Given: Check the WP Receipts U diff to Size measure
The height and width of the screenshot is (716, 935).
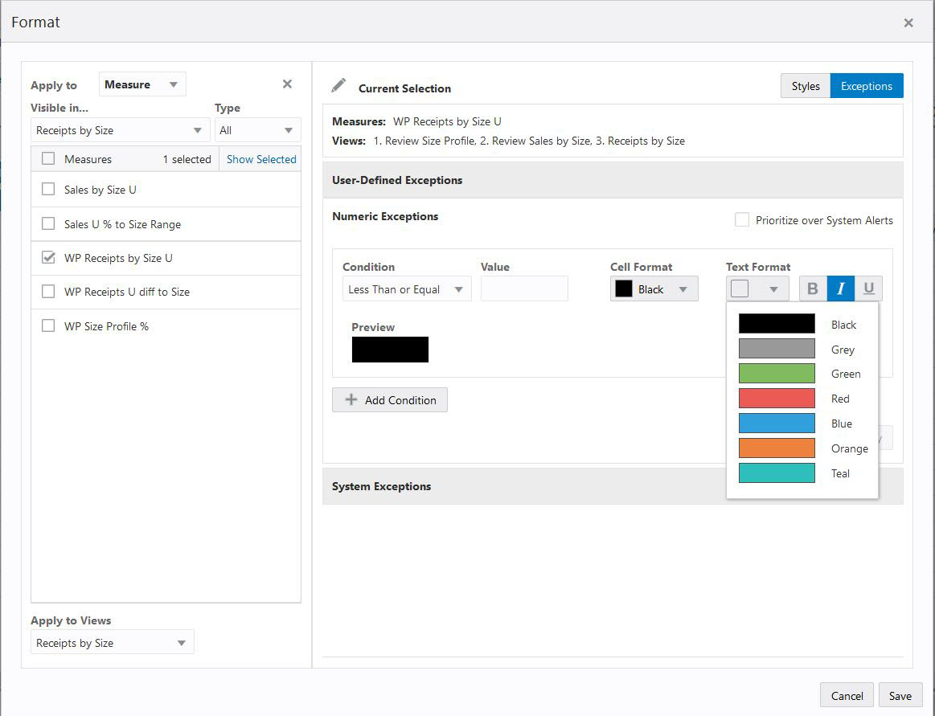Looking at the screenshot, I should click(x=48, y=292).
